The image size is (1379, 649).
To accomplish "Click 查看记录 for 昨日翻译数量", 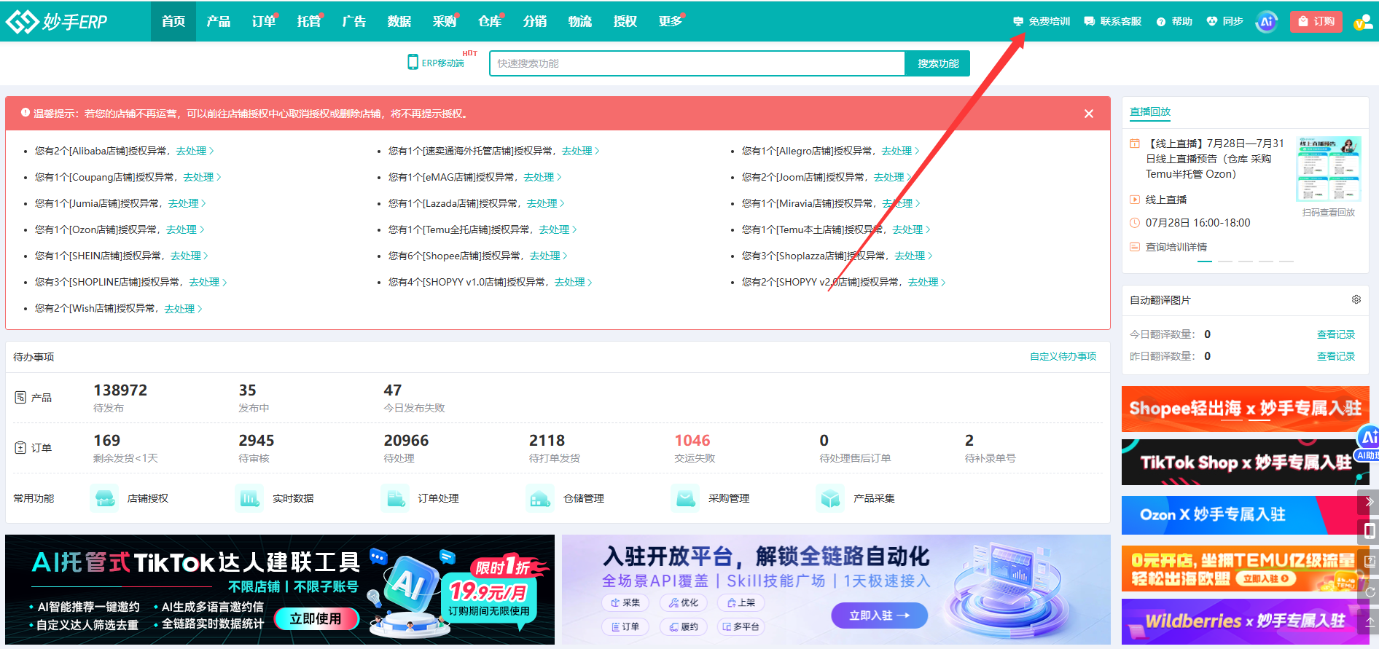I will 1336,356.
